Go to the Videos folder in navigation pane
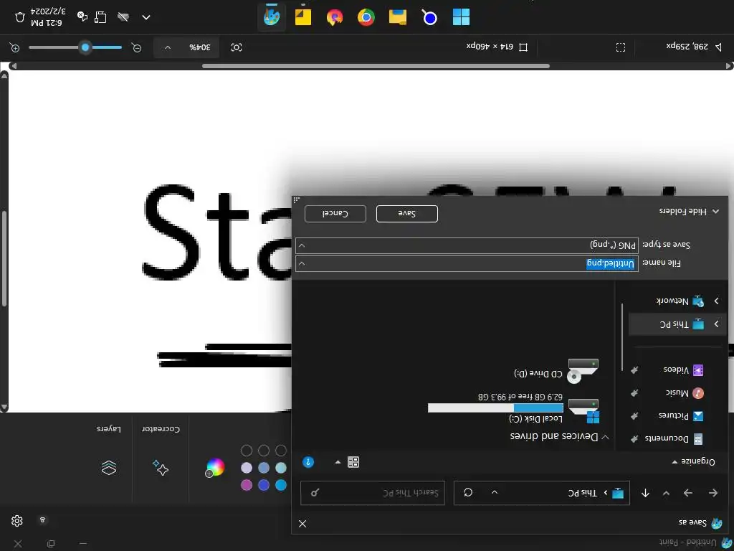The image size is (734, 551). click(675, 369)
